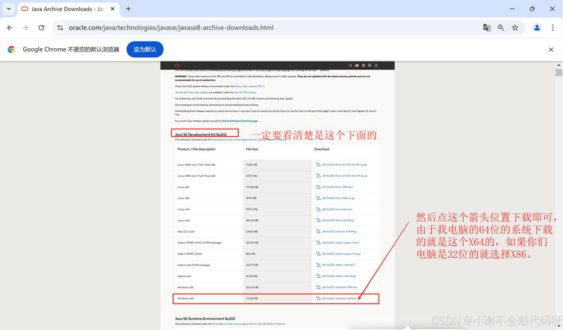This screenshot has height=330, width=563.
Task: Click the globe icon in Oracle header
Action: click(363, 65)
